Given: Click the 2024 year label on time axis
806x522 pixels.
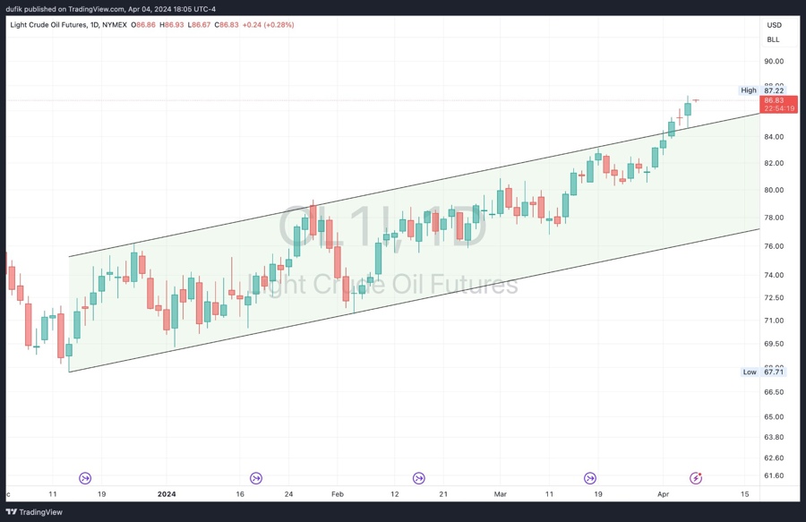Looking at the screenshot, I should 167,494.
